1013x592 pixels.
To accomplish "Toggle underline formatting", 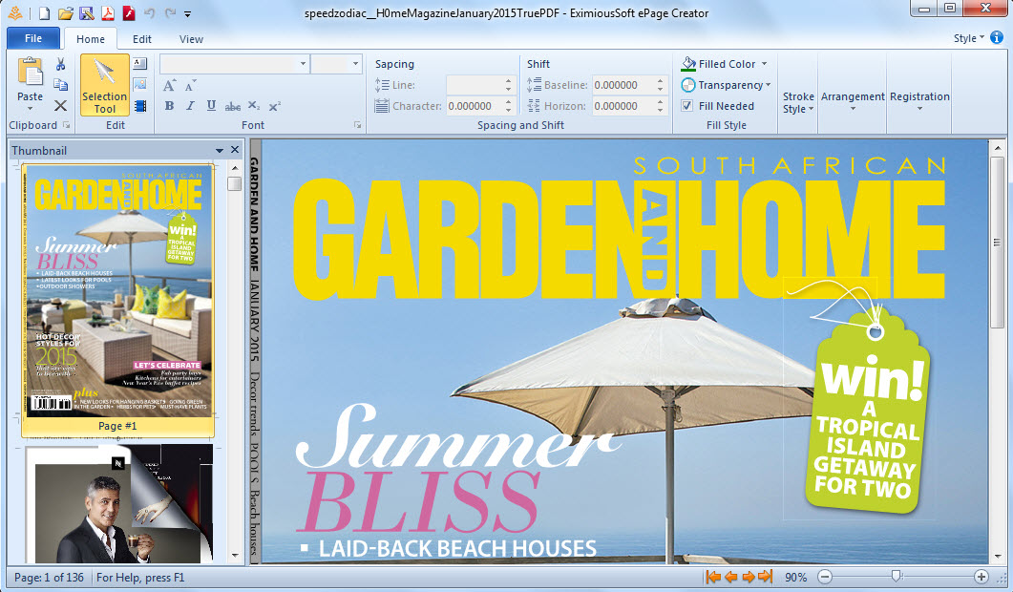I will tap(211, 106).
